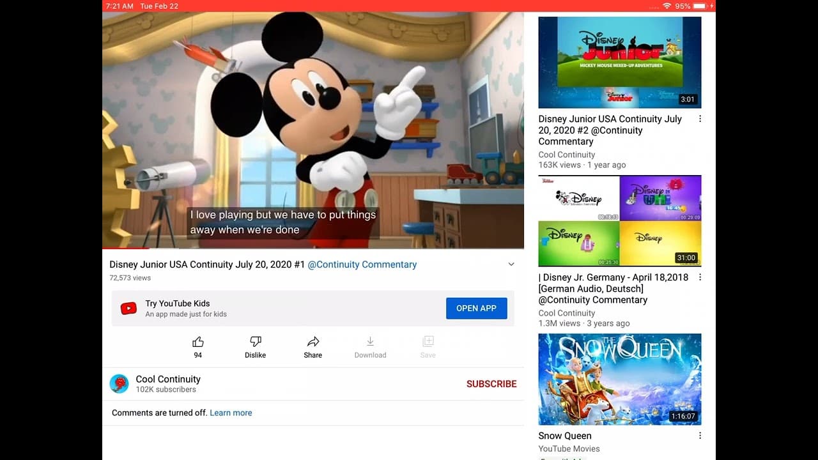The width and height of the screenshot is (818, 460).
Task: Tap '72,573 views' count text
Action: pos(130,278)
